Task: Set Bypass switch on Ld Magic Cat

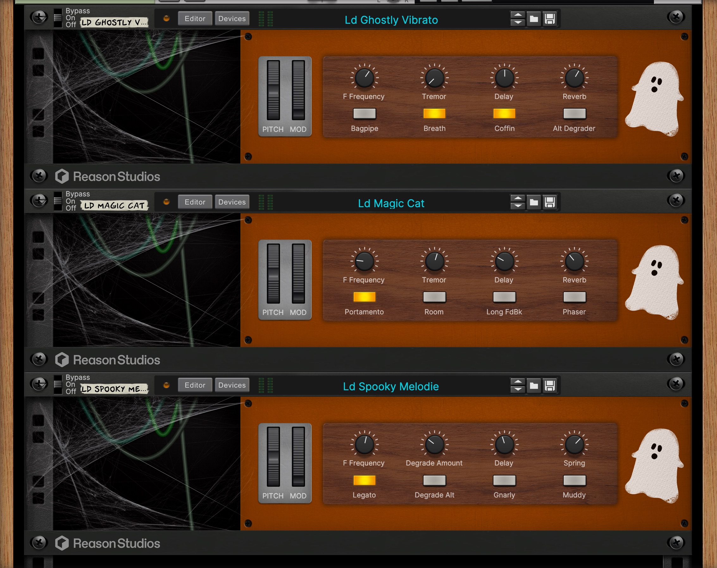Action: [58, 201]
